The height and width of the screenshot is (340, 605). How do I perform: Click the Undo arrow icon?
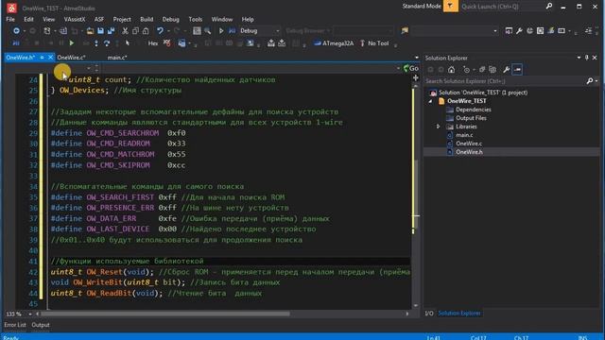(x=160, y=31)
